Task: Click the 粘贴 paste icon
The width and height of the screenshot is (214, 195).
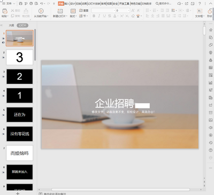Action: [x=5, y=11]
